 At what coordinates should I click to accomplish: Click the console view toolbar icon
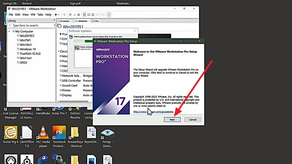pyautogui.click(x=103, y=14)
